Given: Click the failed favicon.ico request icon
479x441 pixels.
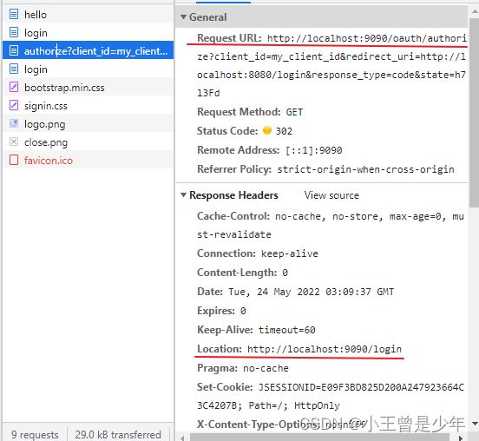Looking at the screenshot, I should 14,160.
